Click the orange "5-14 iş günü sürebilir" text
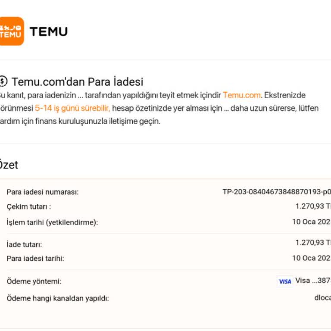Viewport: 331px width, 331px height. coord(72,108)
